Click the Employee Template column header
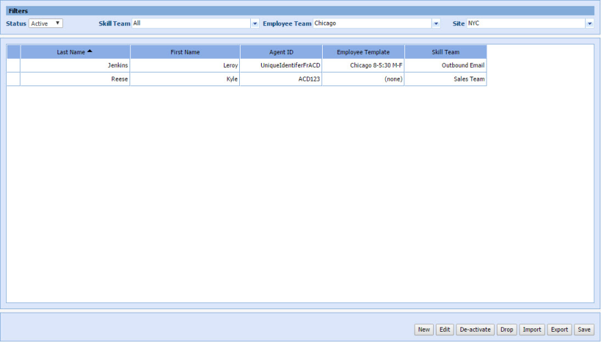601x342 pixels. coord(363,52)
